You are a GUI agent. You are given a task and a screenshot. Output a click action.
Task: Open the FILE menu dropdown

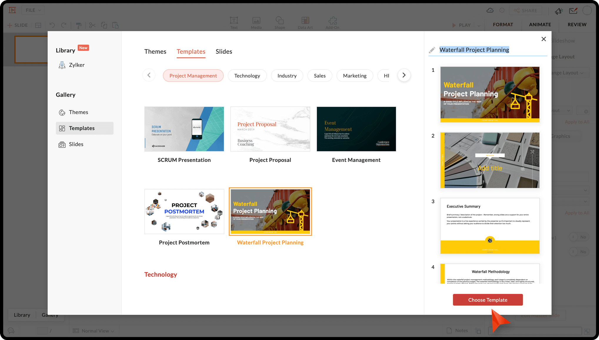(33, 10)
